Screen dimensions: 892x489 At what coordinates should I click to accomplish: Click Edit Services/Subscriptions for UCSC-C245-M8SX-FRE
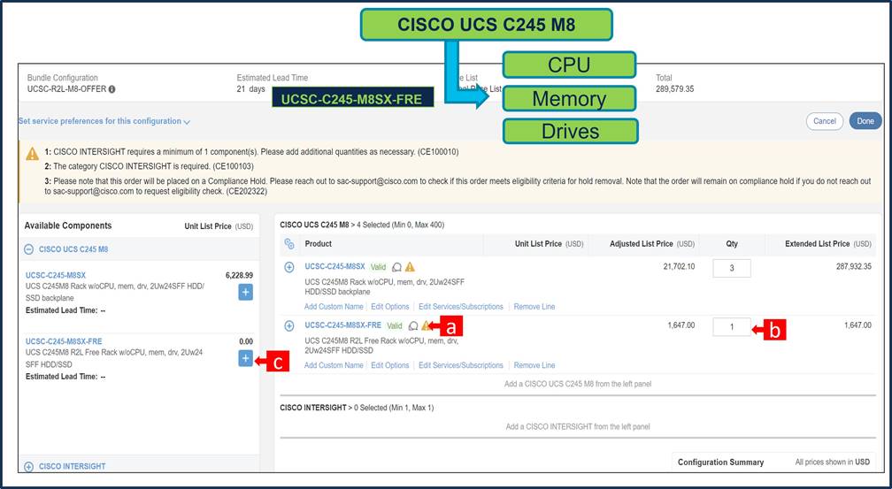coord(461,365)
